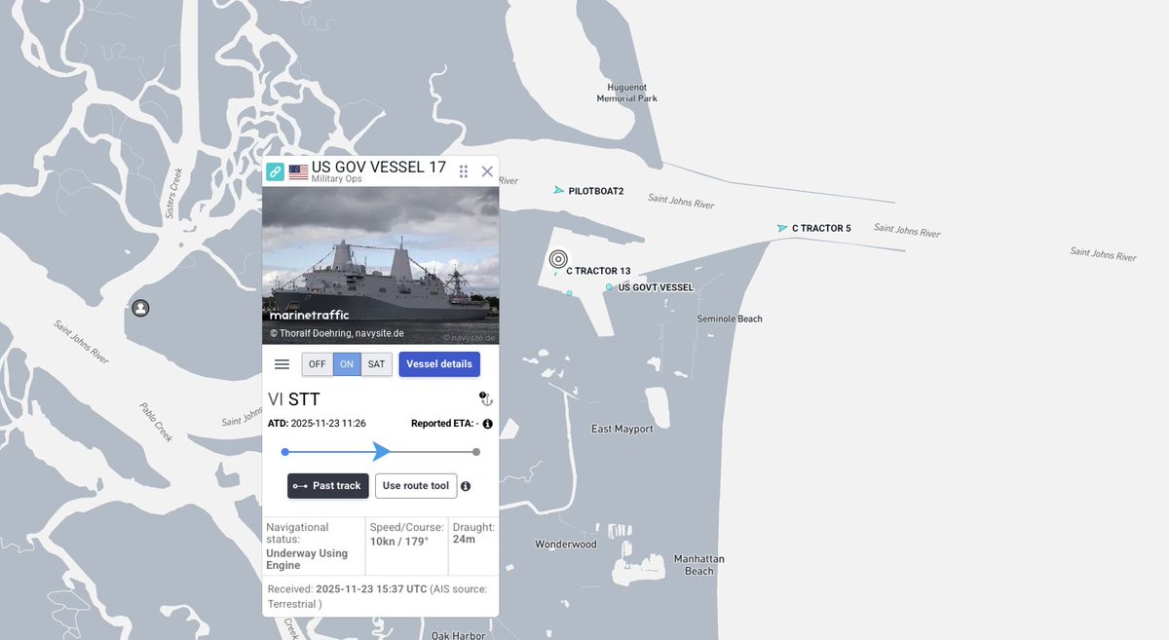Open the vessel photo thumbnail
Image resolution: width=1169 pixels, height=640 pixels.
click(381, 266)
